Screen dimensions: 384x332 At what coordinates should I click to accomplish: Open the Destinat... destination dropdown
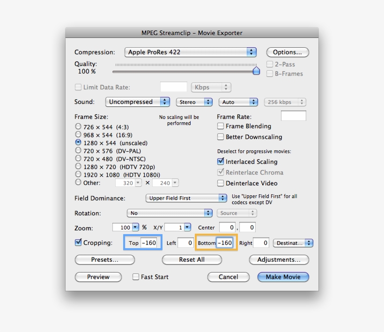[x=293, y=243]
